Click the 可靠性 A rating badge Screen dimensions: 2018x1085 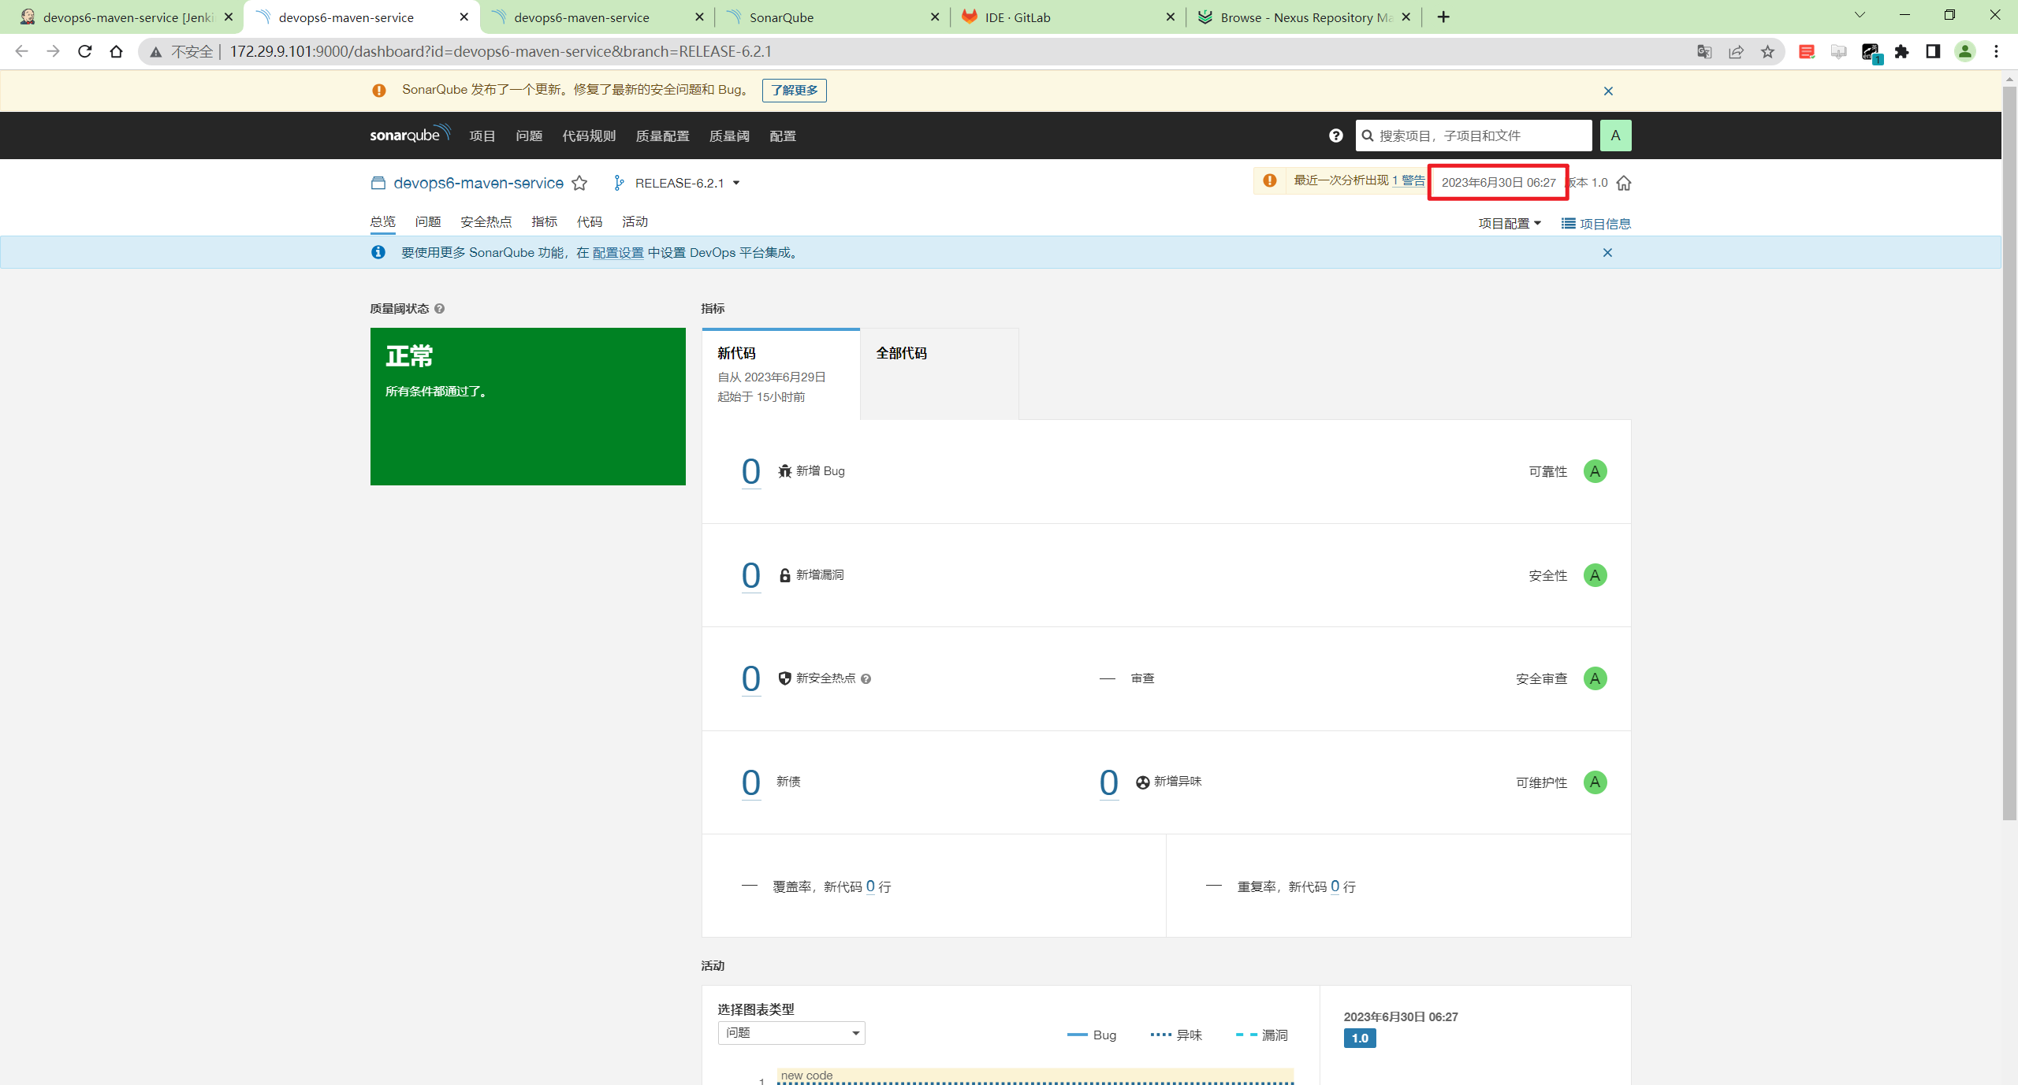point(1595,471)
